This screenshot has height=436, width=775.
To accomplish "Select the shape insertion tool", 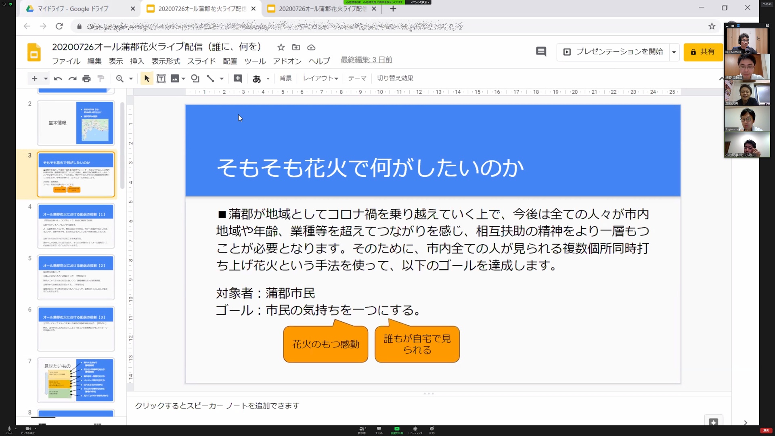I will tap(195, 78).
